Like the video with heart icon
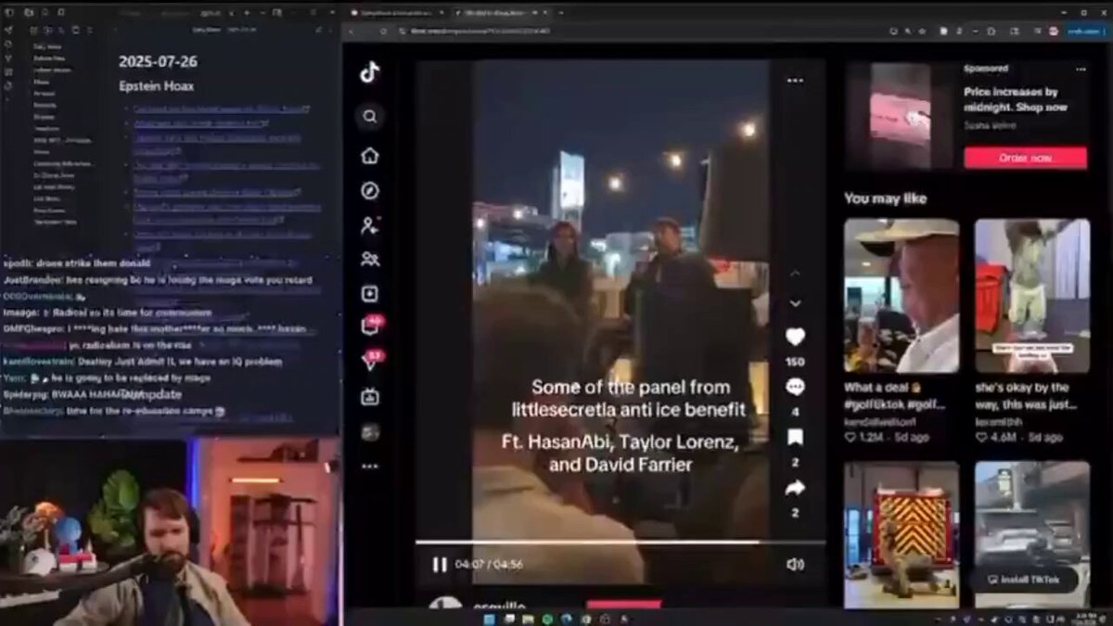The image size is (1113, 626). (x=795, y=337)
